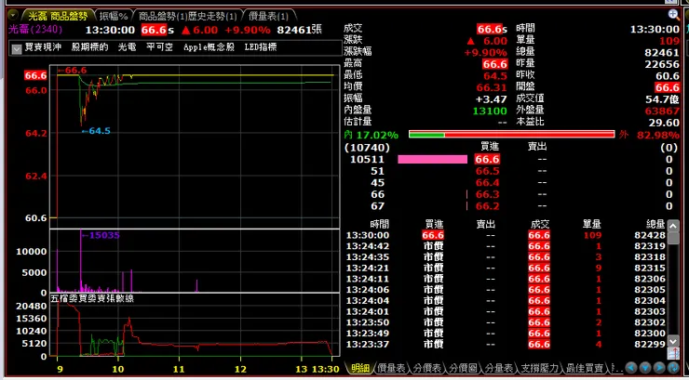Click the 股期標的 tag
Viewport: 689px width, 380px height.
(x=89, y=47)
